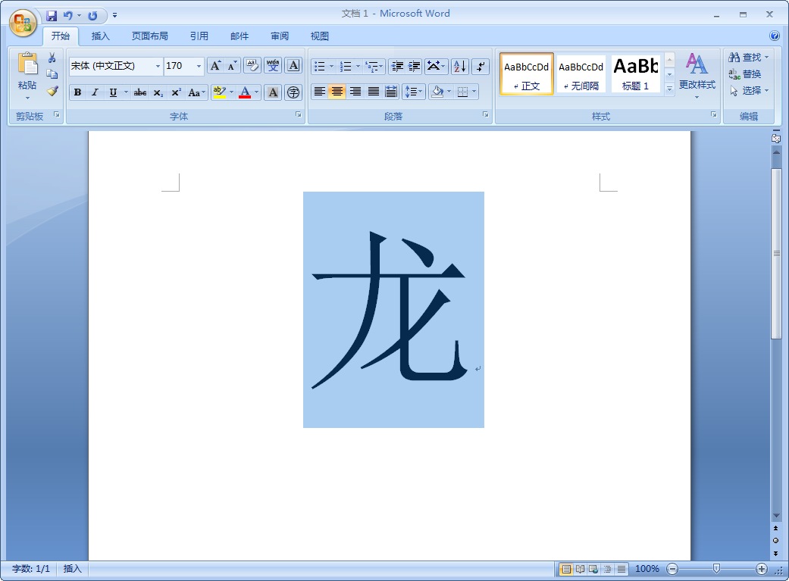Switch to the 视图 tab

(x=320, y=36)
